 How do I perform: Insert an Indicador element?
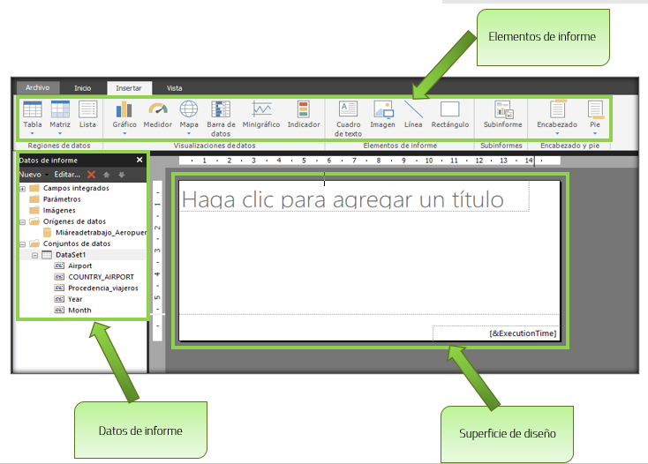[x=304, y=115]
